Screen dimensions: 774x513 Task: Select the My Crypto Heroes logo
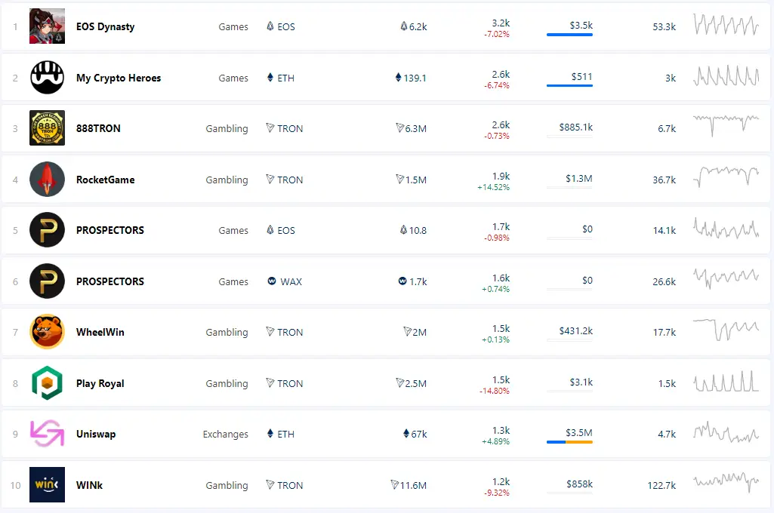click(47, 78)
